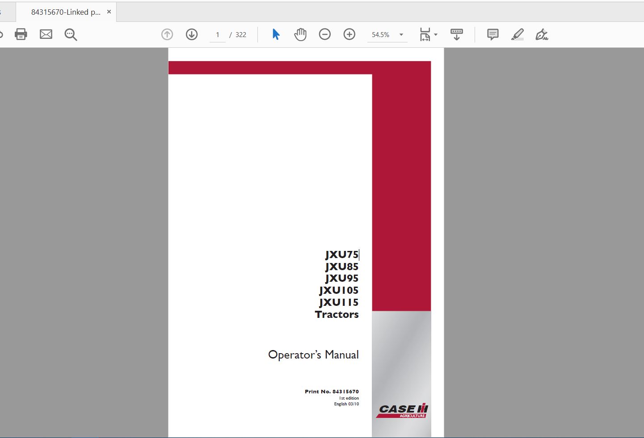Click the JXU75 model heading
This screenshot has width=644, height=438.
[x=342, y=254]
